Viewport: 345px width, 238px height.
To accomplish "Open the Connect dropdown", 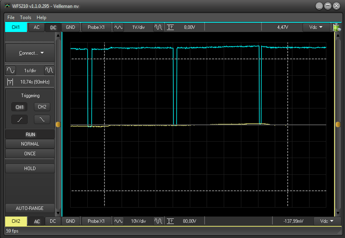I will pyautogui.click(x=30, y=53).
